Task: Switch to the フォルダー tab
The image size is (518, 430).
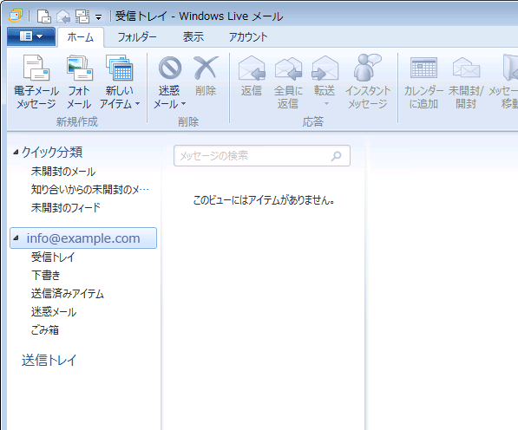Action: pos(137,37)
